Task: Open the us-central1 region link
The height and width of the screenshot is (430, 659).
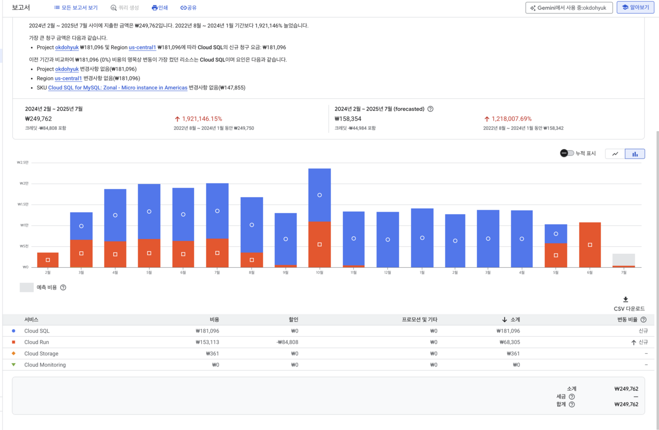Action: pyautogui.click(x=142, y=47)
